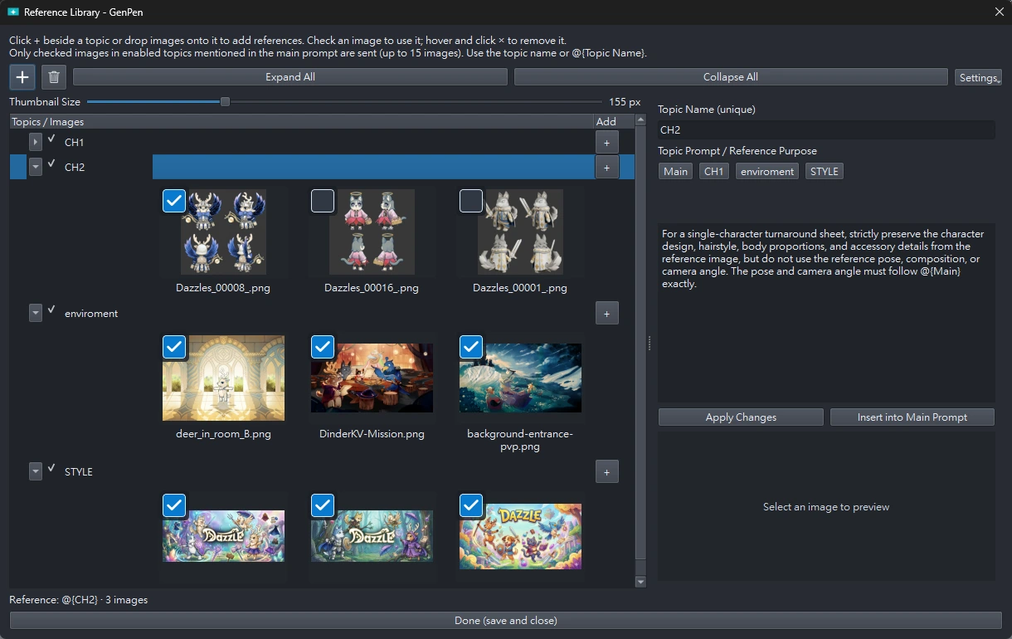This screenshot has height=639, width=1012.
Task: Insert the STYLE tag into topic prompt
Action: (x=825, y=171)
